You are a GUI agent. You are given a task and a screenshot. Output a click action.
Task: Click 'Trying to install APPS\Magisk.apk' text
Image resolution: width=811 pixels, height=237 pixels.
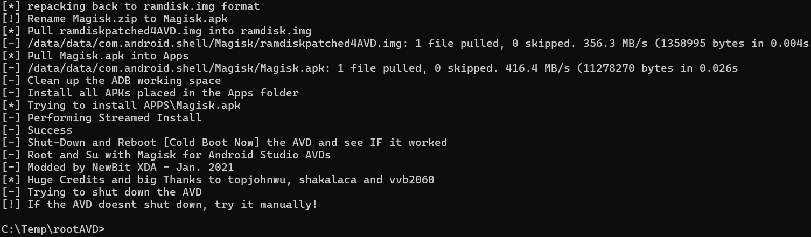point(134,106)
